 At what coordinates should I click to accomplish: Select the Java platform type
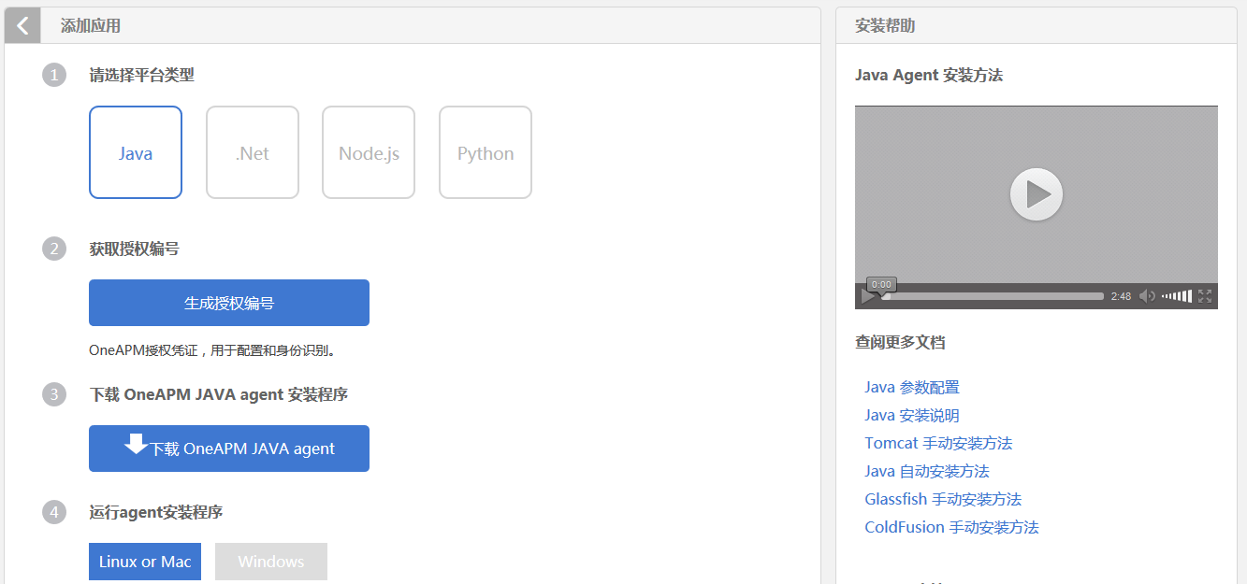pyautogui.click(x=136, y=152)
